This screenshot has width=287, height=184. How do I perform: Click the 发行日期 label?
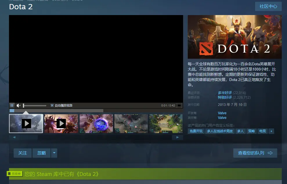(x=194, y=105)
